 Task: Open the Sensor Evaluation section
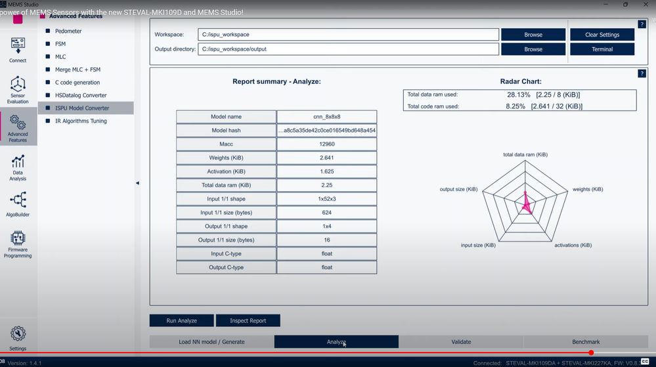pyautogui.click(x=18, y=89)
